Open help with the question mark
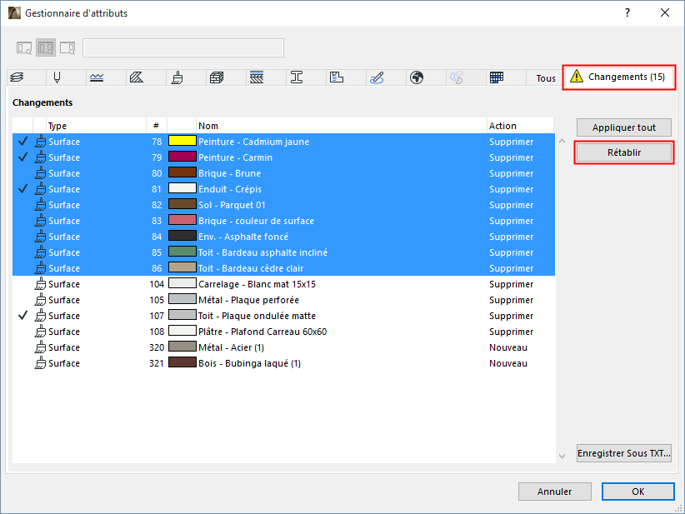Screen dimensions: 685x514 pyautogui.click(x=627, y=12)
